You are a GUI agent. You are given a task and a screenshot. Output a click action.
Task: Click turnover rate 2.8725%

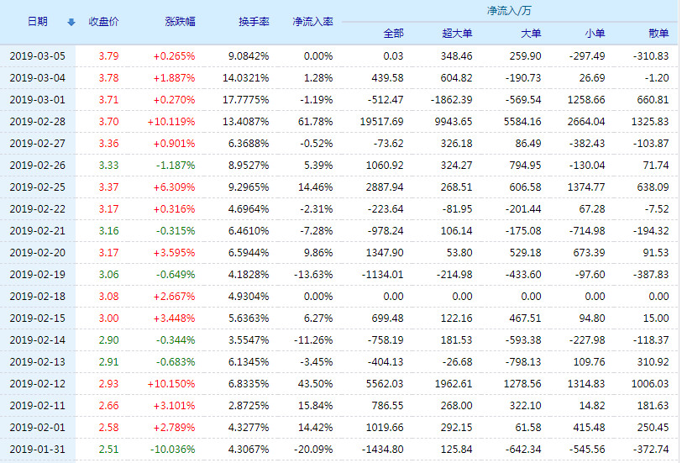pyautogui.click(x=249, y=406)
